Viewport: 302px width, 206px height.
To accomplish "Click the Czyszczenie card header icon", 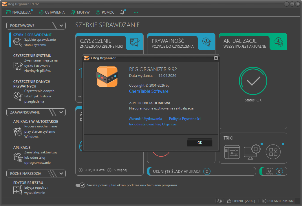I will point(135,42).
